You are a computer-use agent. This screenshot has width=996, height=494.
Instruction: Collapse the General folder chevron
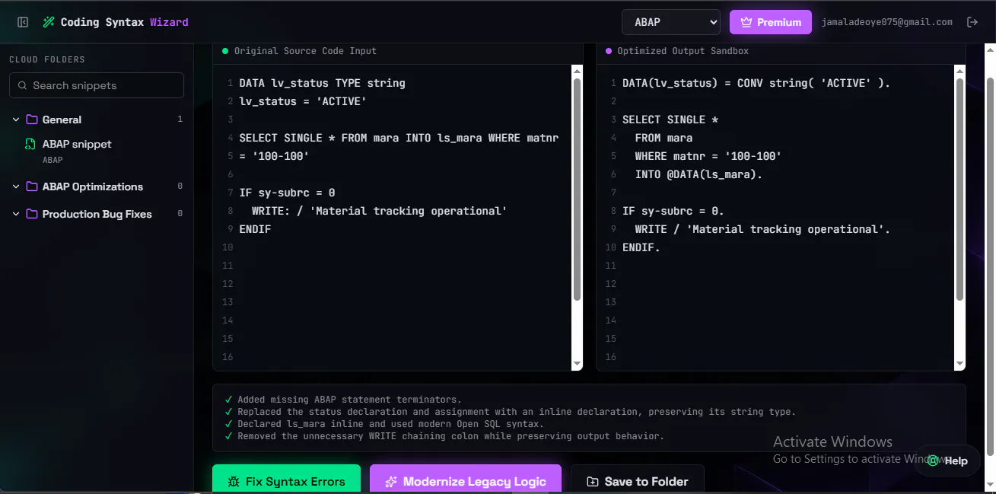(16, 120)
